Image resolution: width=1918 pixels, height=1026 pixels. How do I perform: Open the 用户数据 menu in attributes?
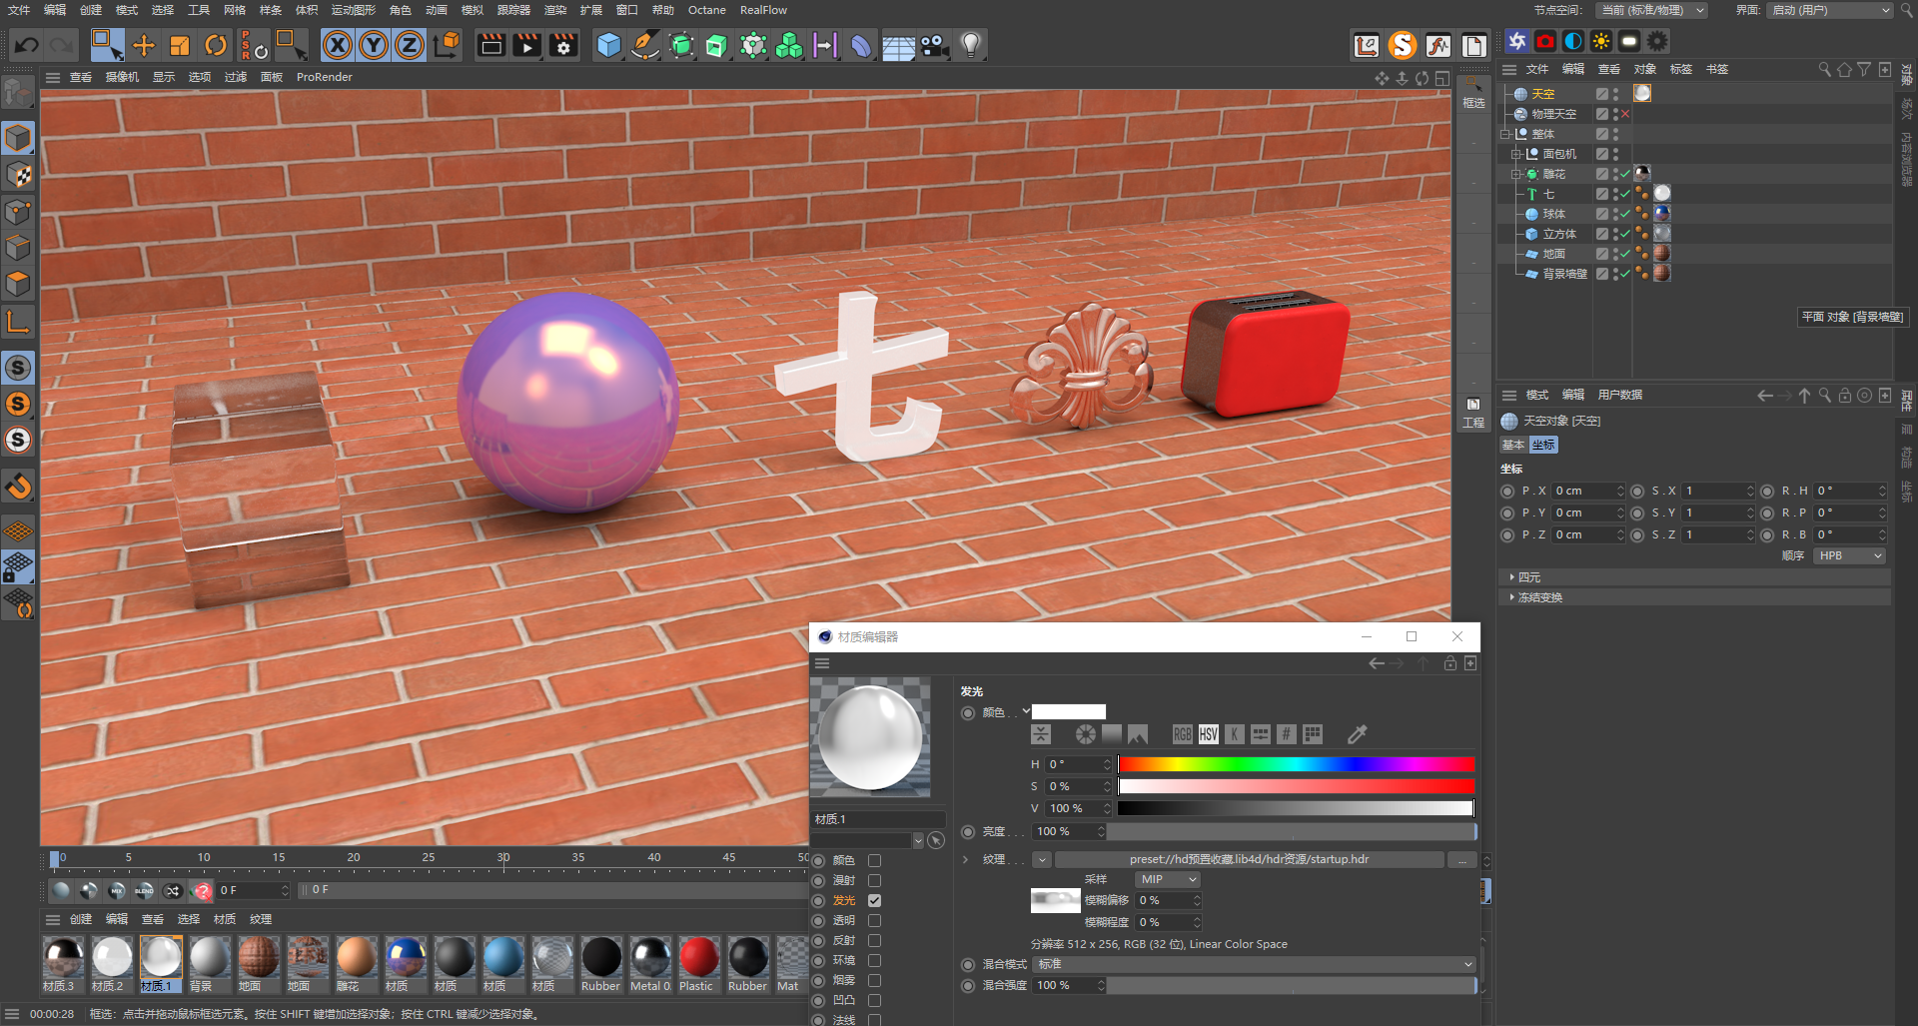tap(1620, 395)
